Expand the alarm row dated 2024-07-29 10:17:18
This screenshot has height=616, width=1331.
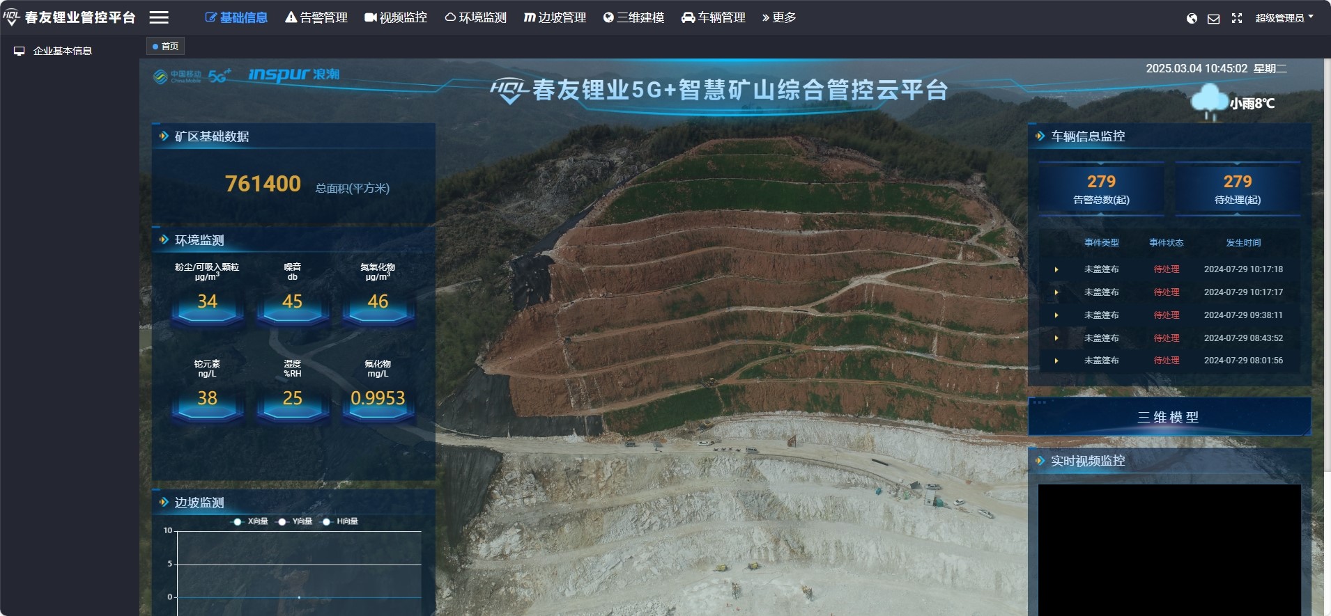[x=1056, y=269]
